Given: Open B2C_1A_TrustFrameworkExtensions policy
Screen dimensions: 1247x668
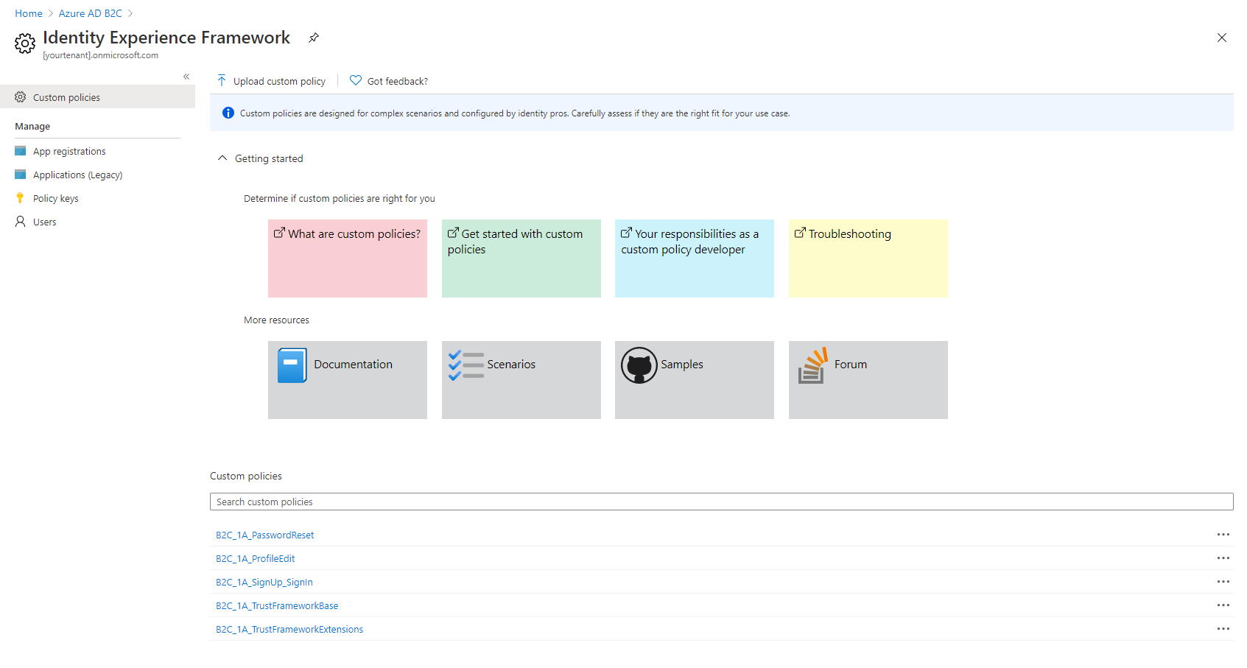Looking at the screenshot, I should tap(289, 629).
